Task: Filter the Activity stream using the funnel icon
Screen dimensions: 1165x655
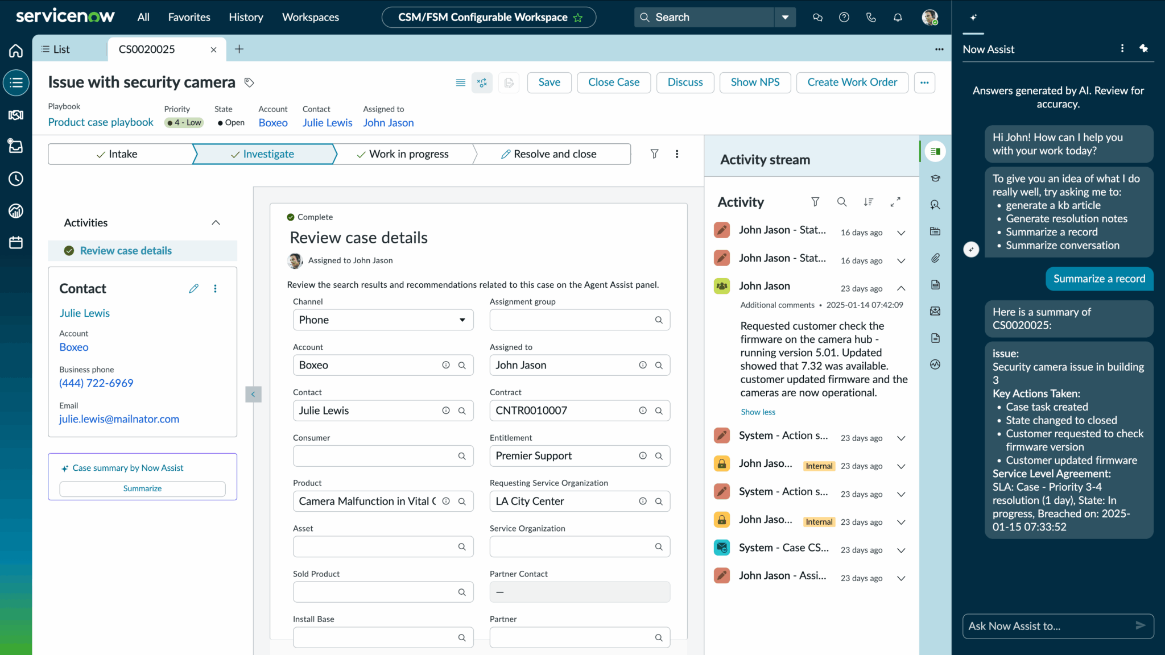Action: click(815, 202)
